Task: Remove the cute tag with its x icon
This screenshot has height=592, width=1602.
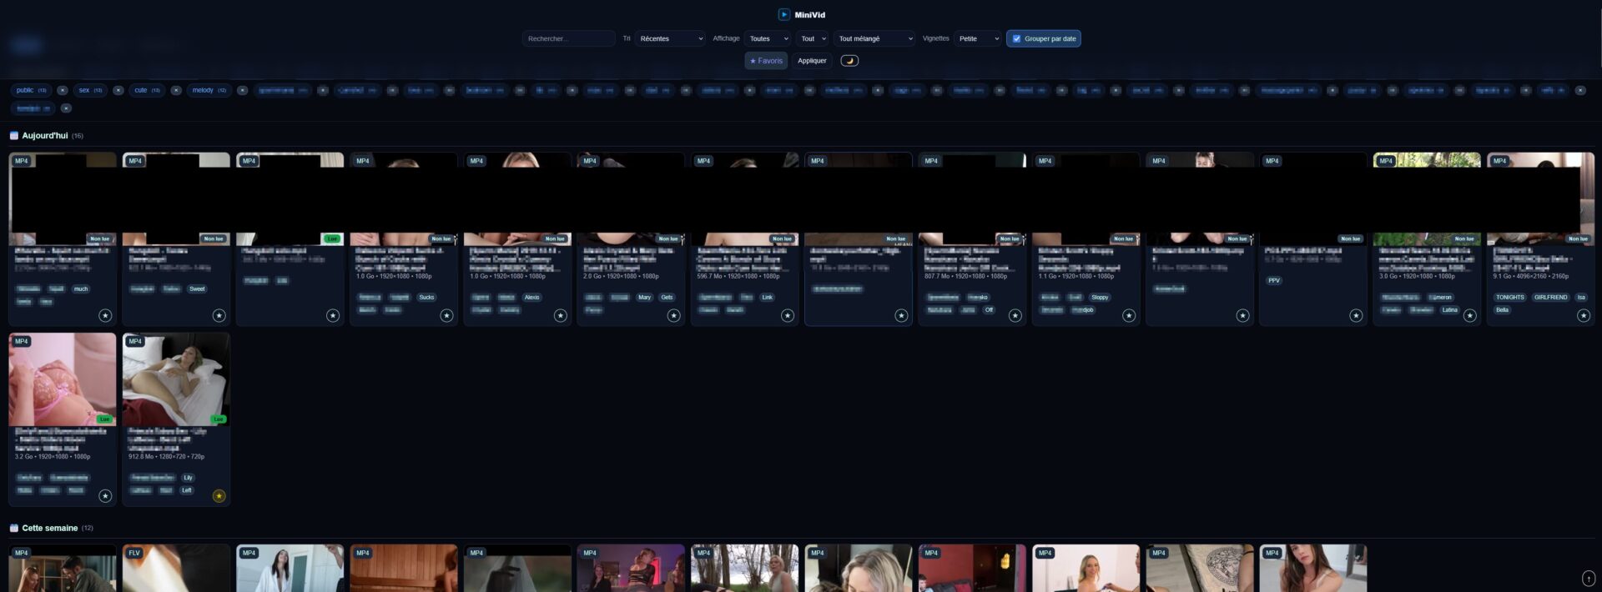Action: pyautogui.click(x=176, y=90)
